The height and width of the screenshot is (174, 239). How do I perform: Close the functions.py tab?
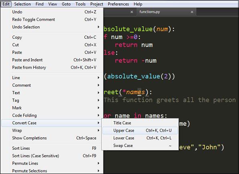click(x=192, y=12)
